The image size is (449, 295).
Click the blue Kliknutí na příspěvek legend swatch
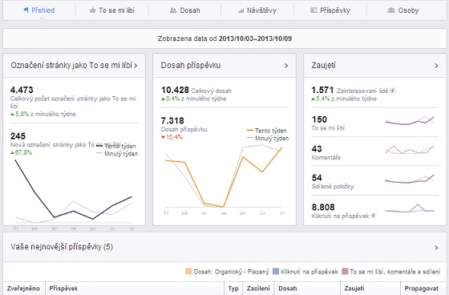coord(276,271)
